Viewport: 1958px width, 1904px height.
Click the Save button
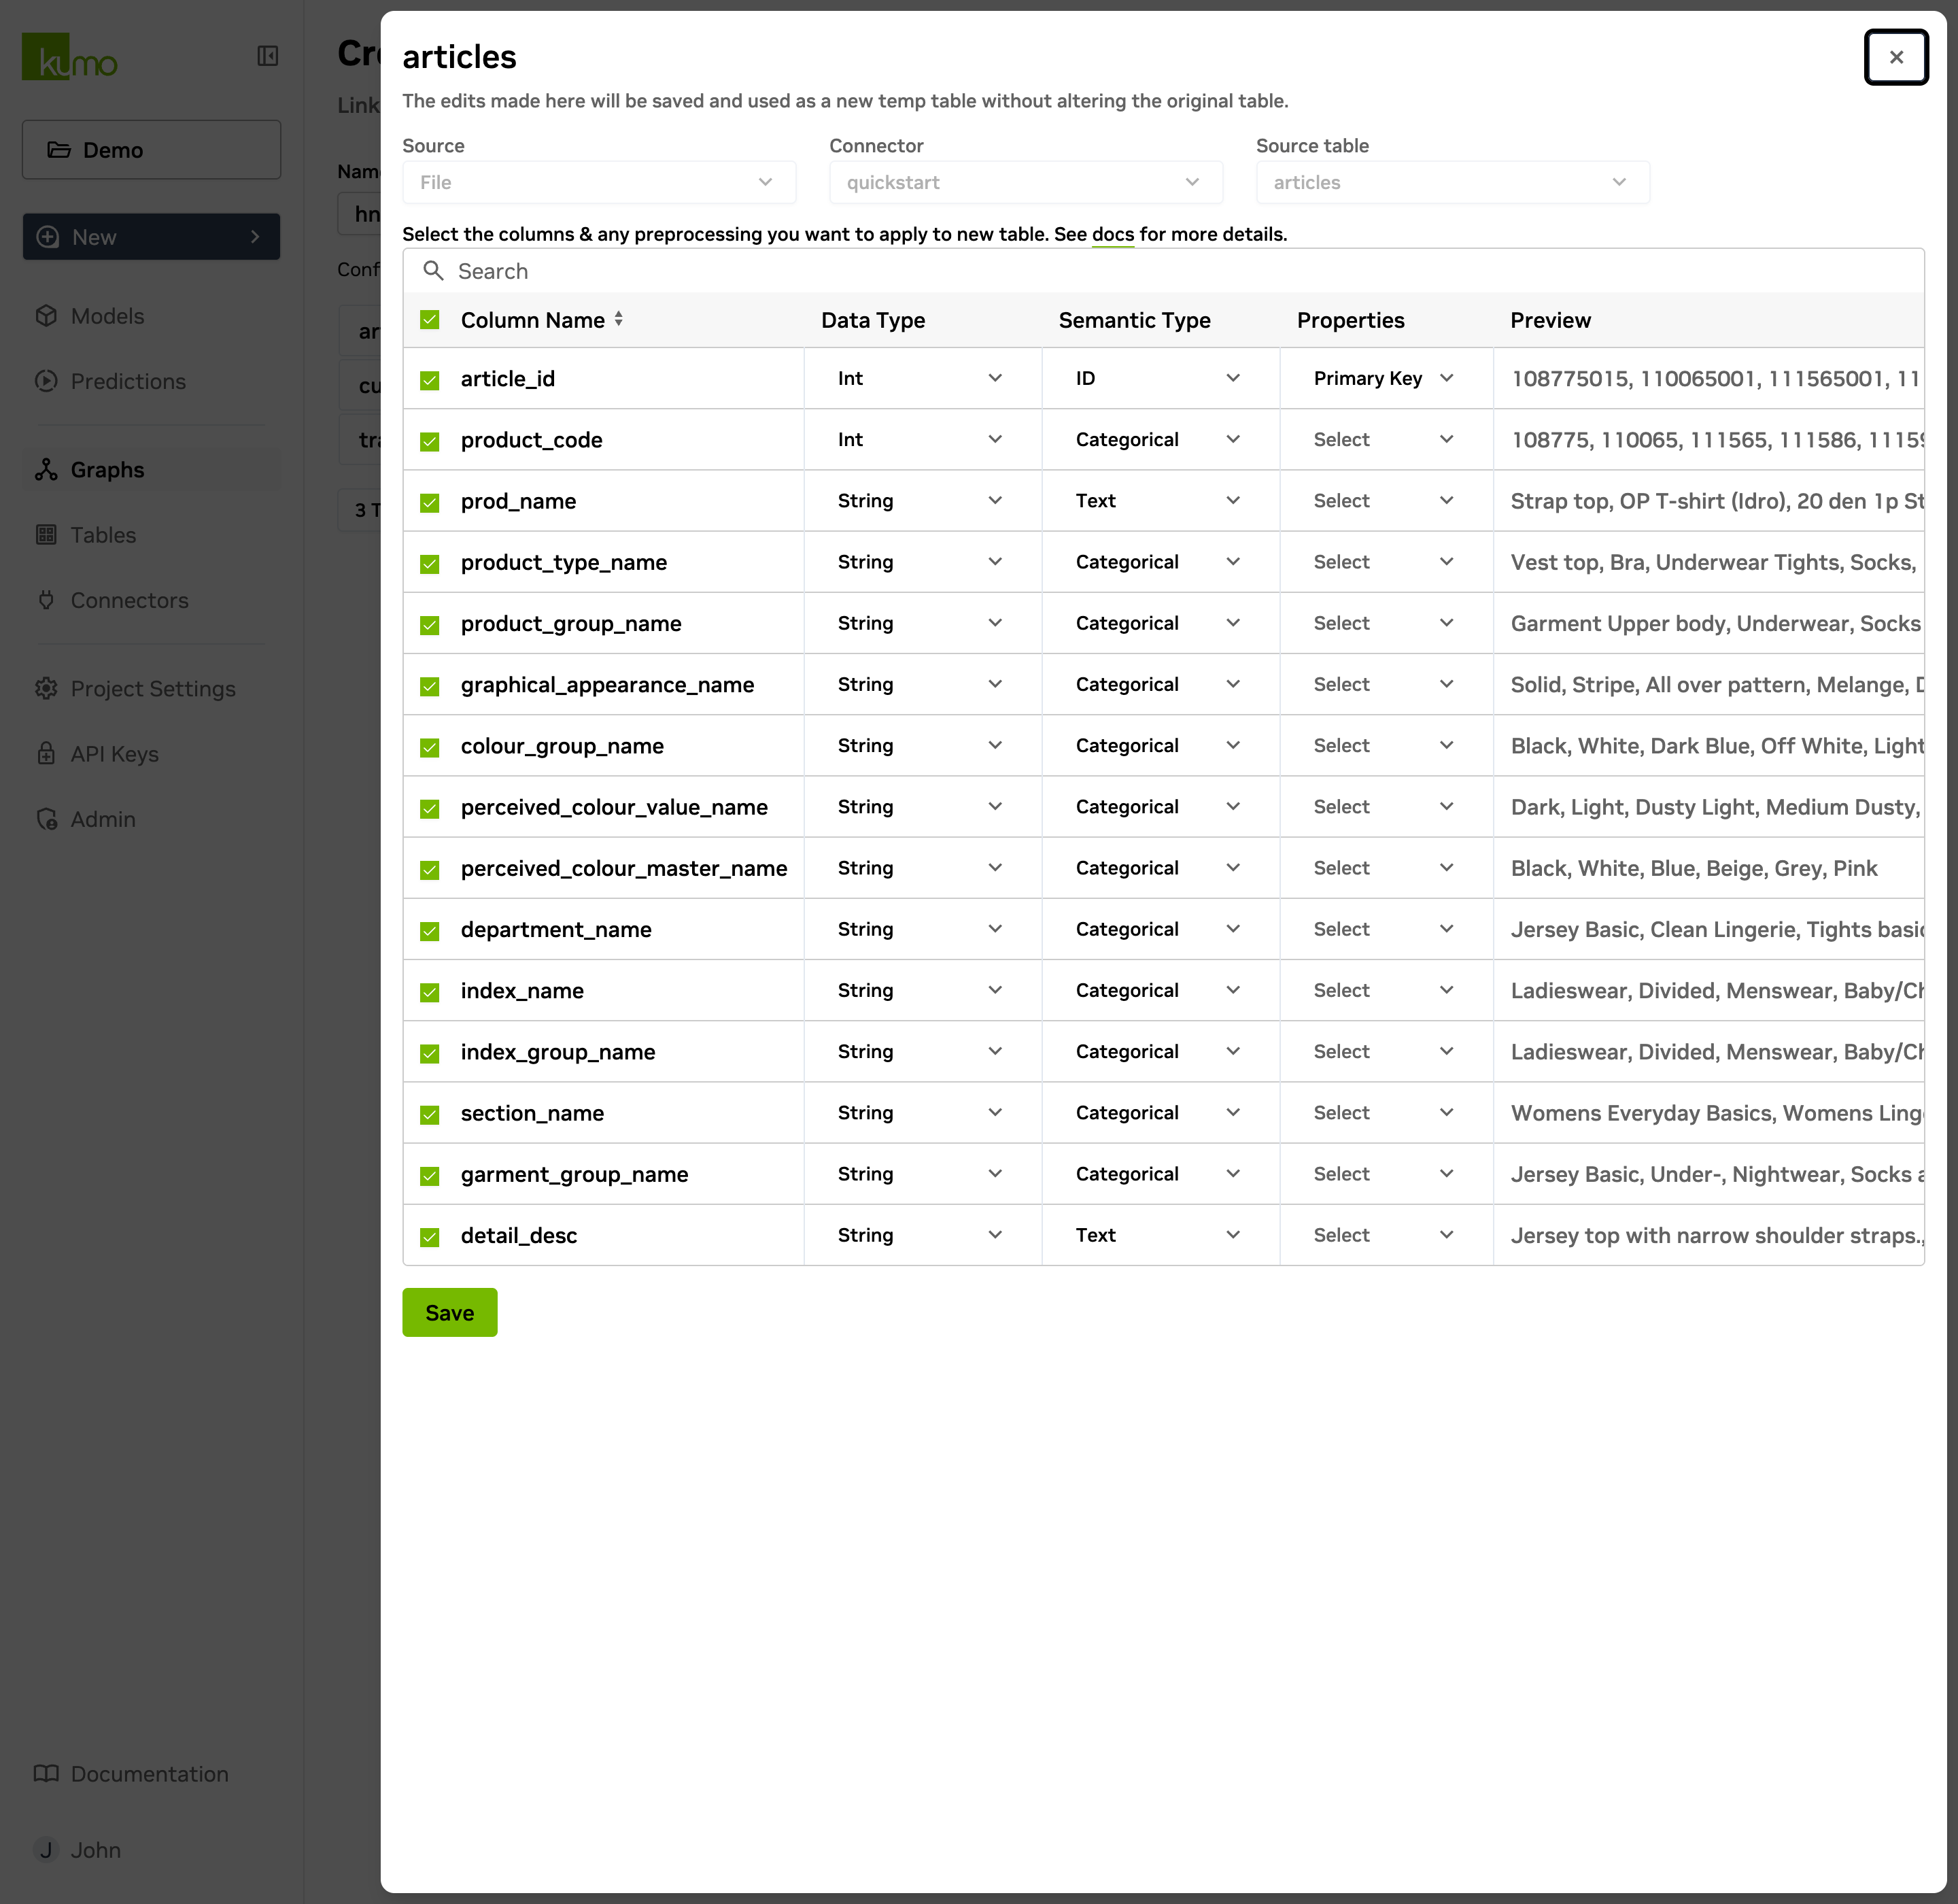[x=450, y=1312]
